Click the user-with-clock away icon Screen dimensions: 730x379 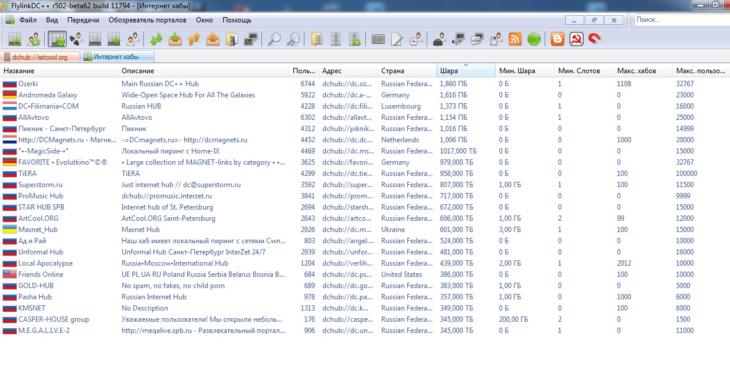pos(416,40)
